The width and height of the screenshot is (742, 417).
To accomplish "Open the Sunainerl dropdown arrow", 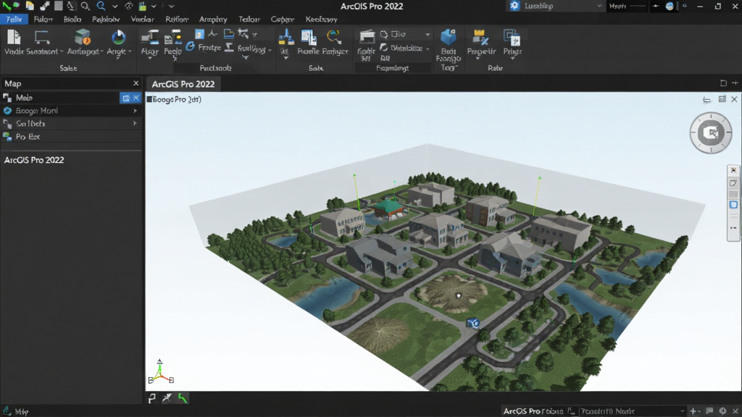I will tap(62, 51).
